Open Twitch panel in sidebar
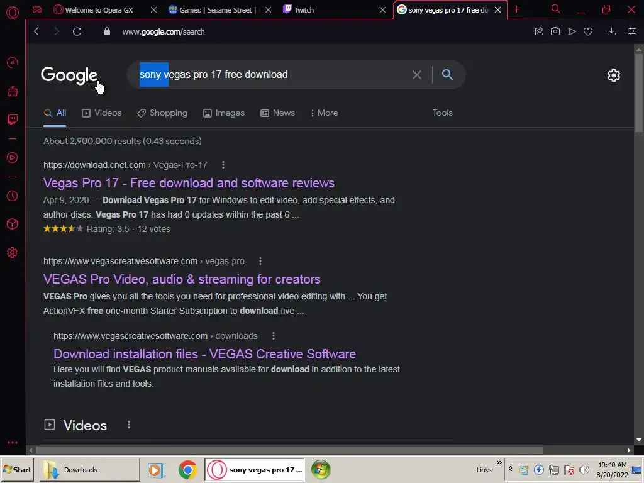644x483 pixels. pyautogui.click(x=13, y=119)
